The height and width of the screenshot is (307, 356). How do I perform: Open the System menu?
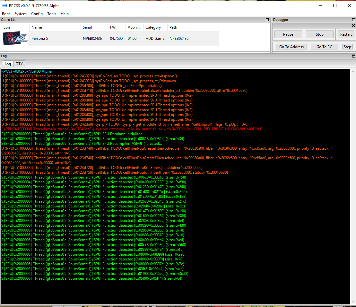tap(21, 14)
